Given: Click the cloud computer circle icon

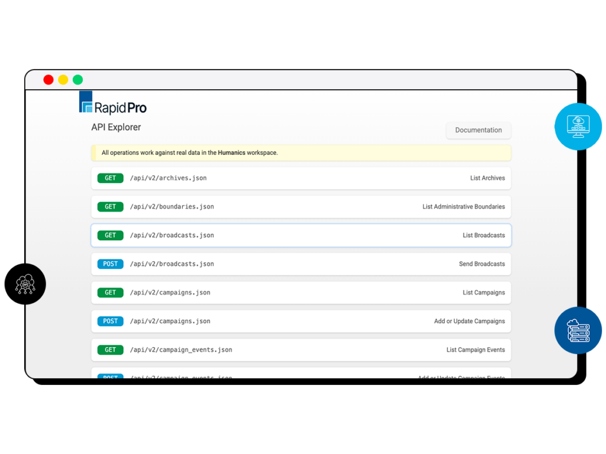Looking at the screenshot, I should 578,127.
